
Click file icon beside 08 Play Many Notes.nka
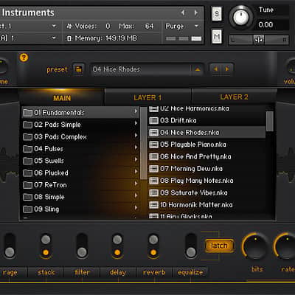tap(153, 181)
